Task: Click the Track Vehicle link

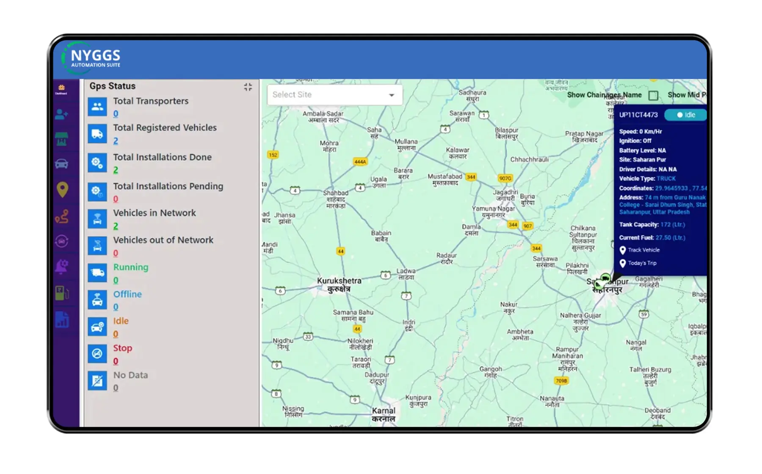Action: [644, 250]
